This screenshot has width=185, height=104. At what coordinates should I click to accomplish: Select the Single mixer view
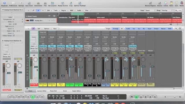coord(108,29)
